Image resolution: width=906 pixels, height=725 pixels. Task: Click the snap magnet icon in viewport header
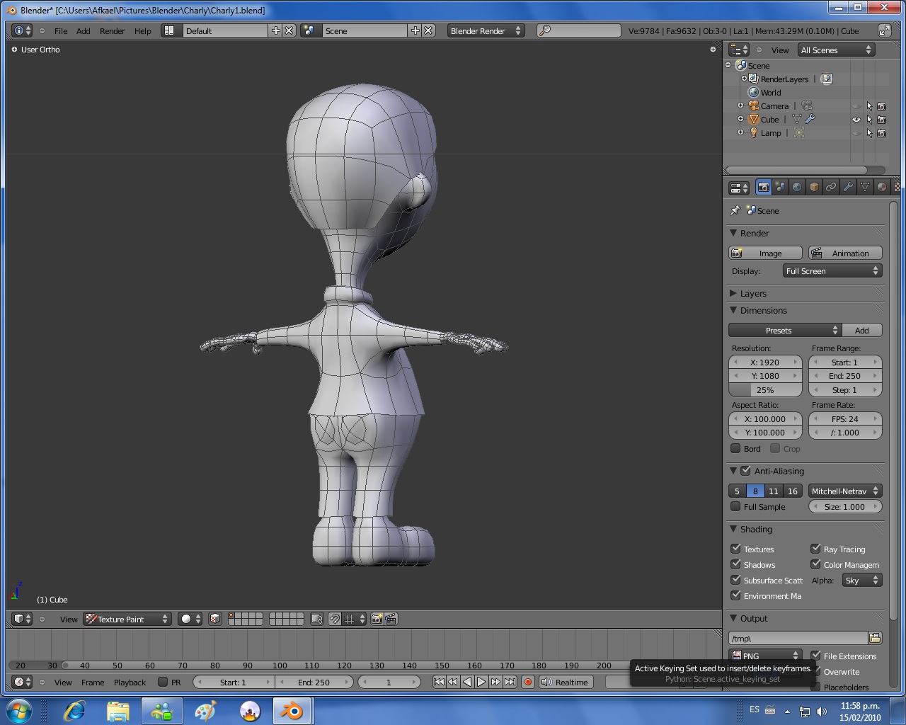pyautogui.click(x=335, y=619)
